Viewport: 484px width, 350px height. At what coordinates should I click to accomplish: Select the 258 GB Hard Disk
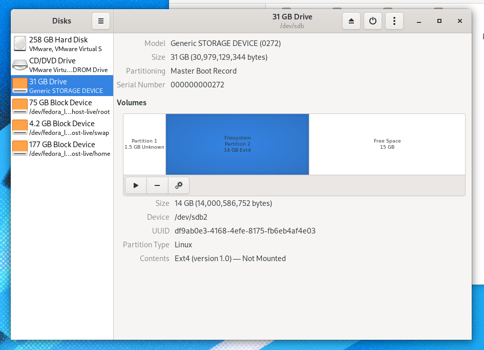(x=56, y=43)
